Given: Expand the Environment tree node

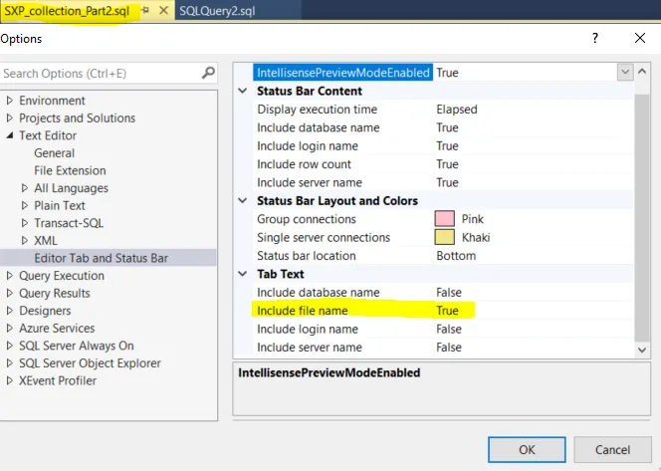Looking at the screenshot, I should click(10, 101).
